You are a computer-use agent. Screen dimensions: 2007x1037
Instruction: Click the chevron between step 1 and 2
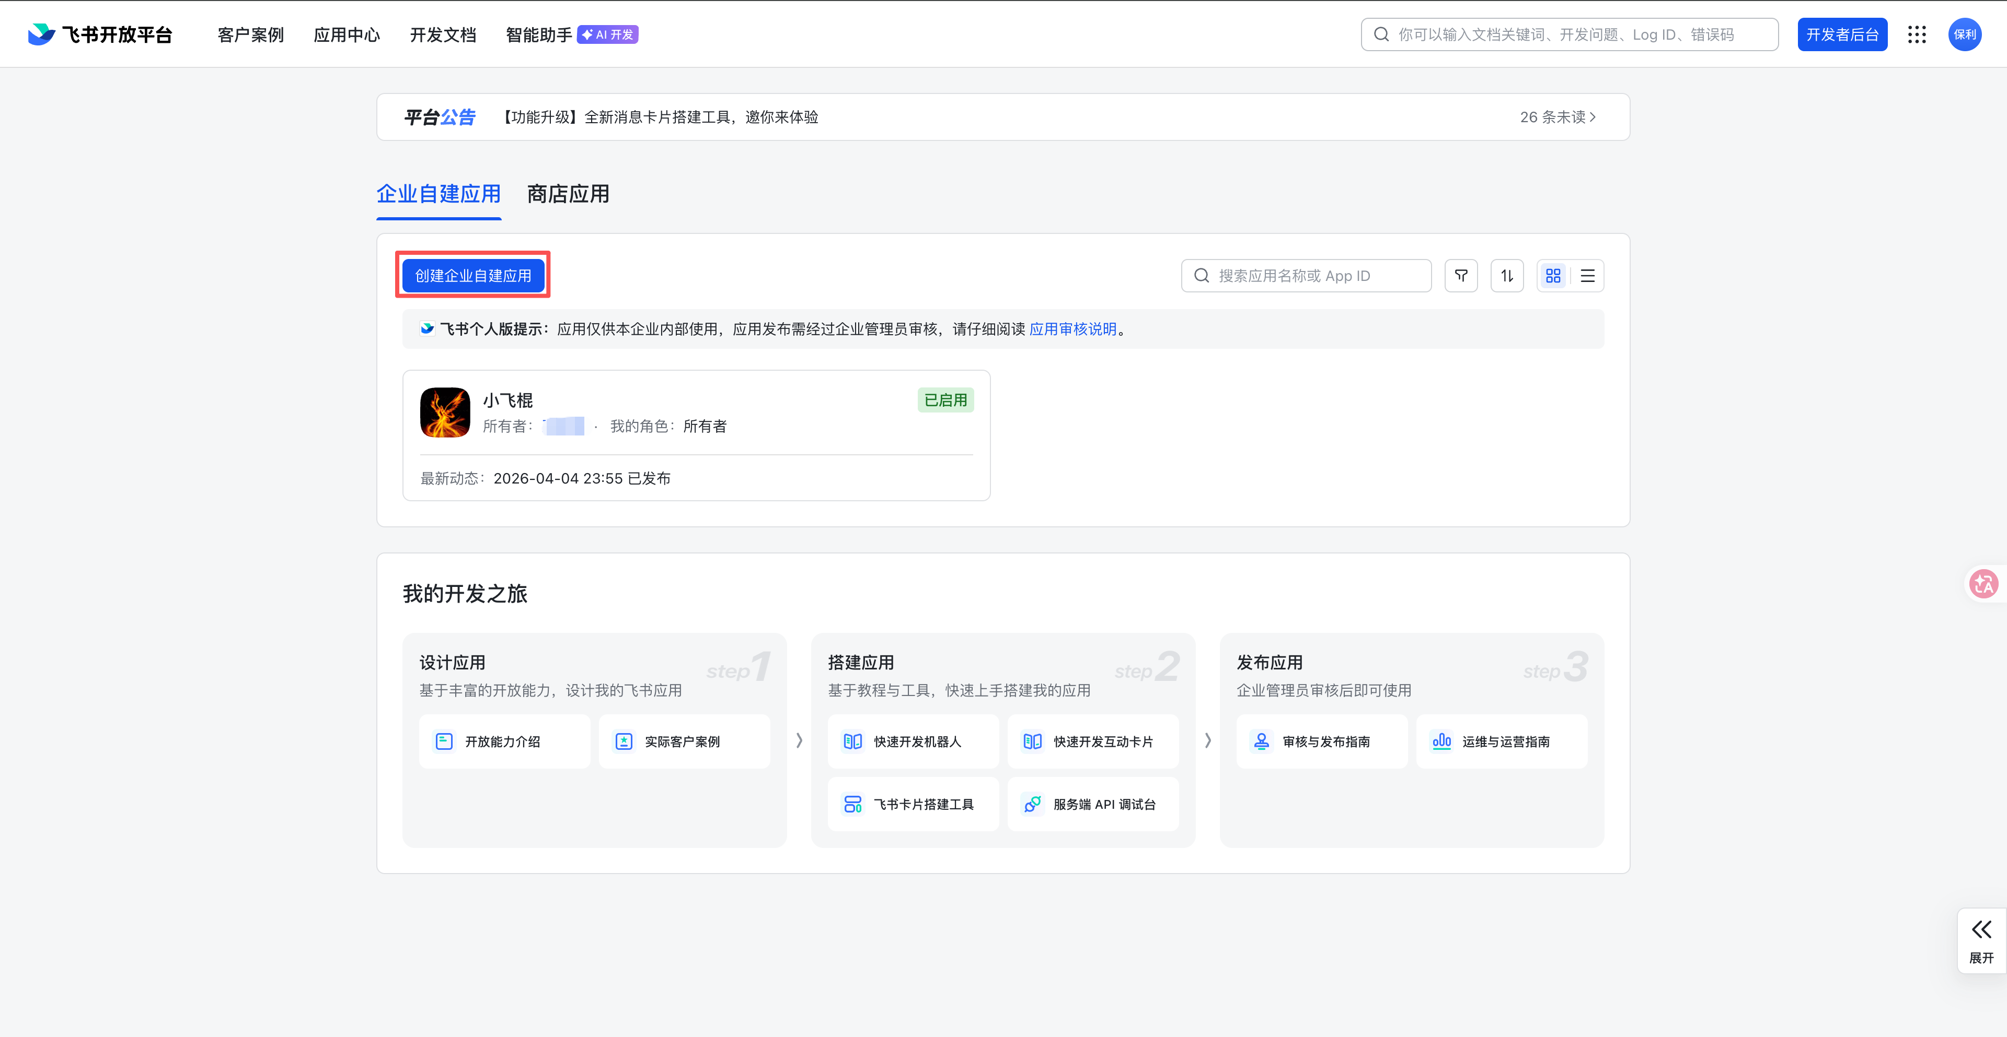[x=799, y=740]
